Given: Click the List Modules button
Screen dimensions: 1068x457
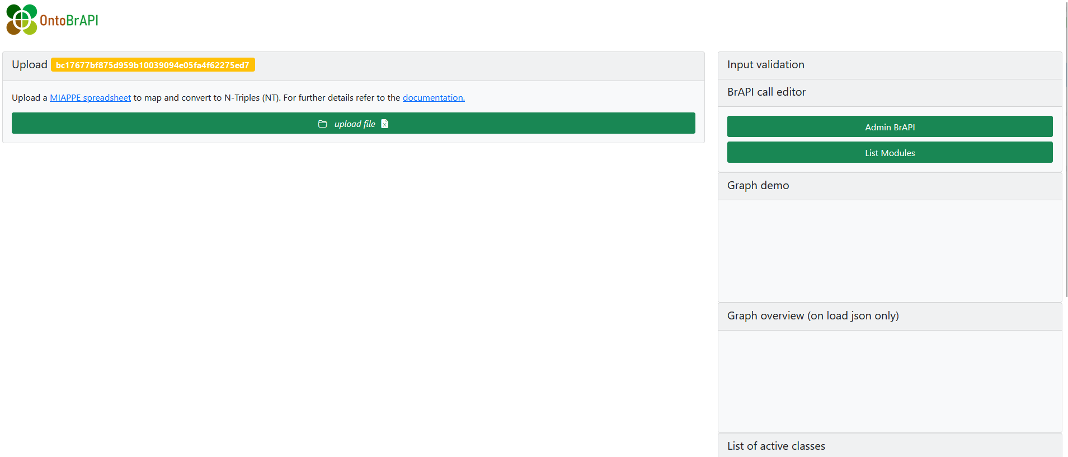Looking at the screenshot, I should pyautogui.click(x=890, y=152).
